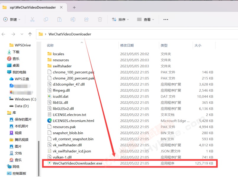Image resolution: width=238 pixels, height=177 pixels.
Task: Click the Paste clipboard icon
Action: 59,20
